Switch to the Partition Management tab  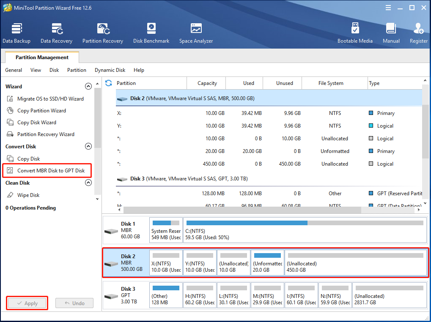(x=41, y=57)
